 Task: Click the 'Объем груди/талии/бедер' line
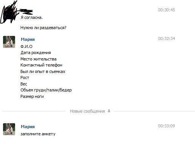tap(46, 90)
